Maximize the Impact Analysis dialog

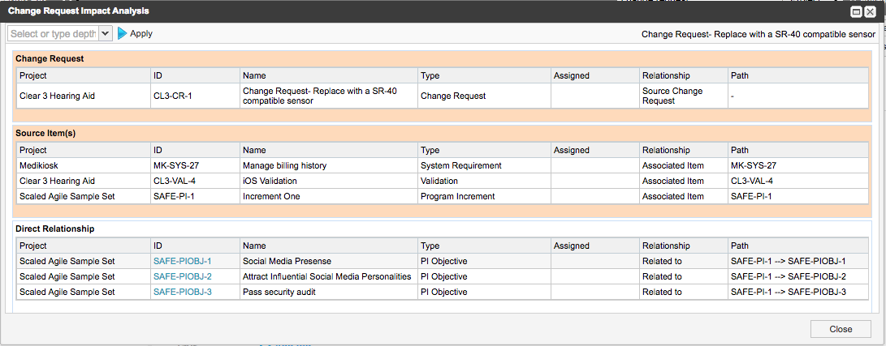tap(855, 12)
